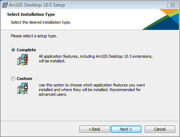Select the Custom radio button
Image resolution: width=180 pixels, height=137 pixels.
[13, 79]
